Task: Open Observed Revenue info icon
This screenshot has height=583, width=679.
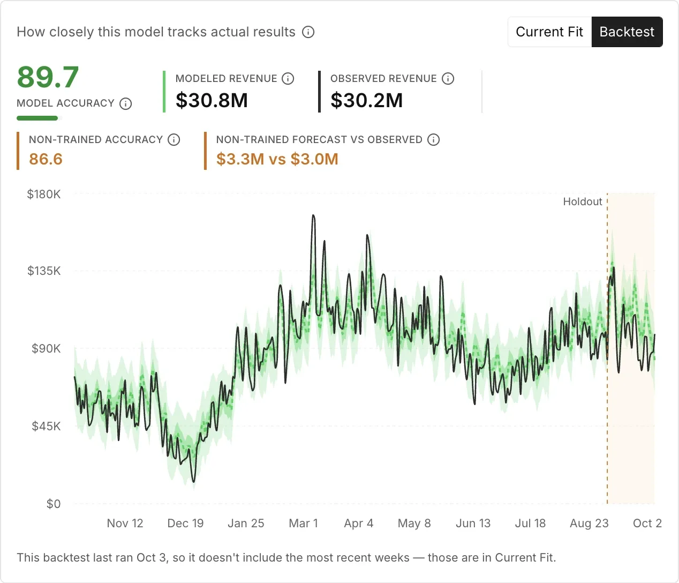Action: click(448, 79)
